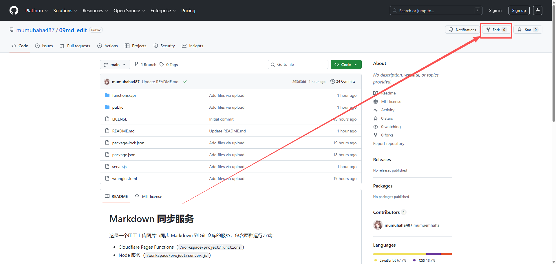Open the green Code dropdown
Image resolution: width=556 pixels, height=264 pixels.
click(x=346, y=65)
